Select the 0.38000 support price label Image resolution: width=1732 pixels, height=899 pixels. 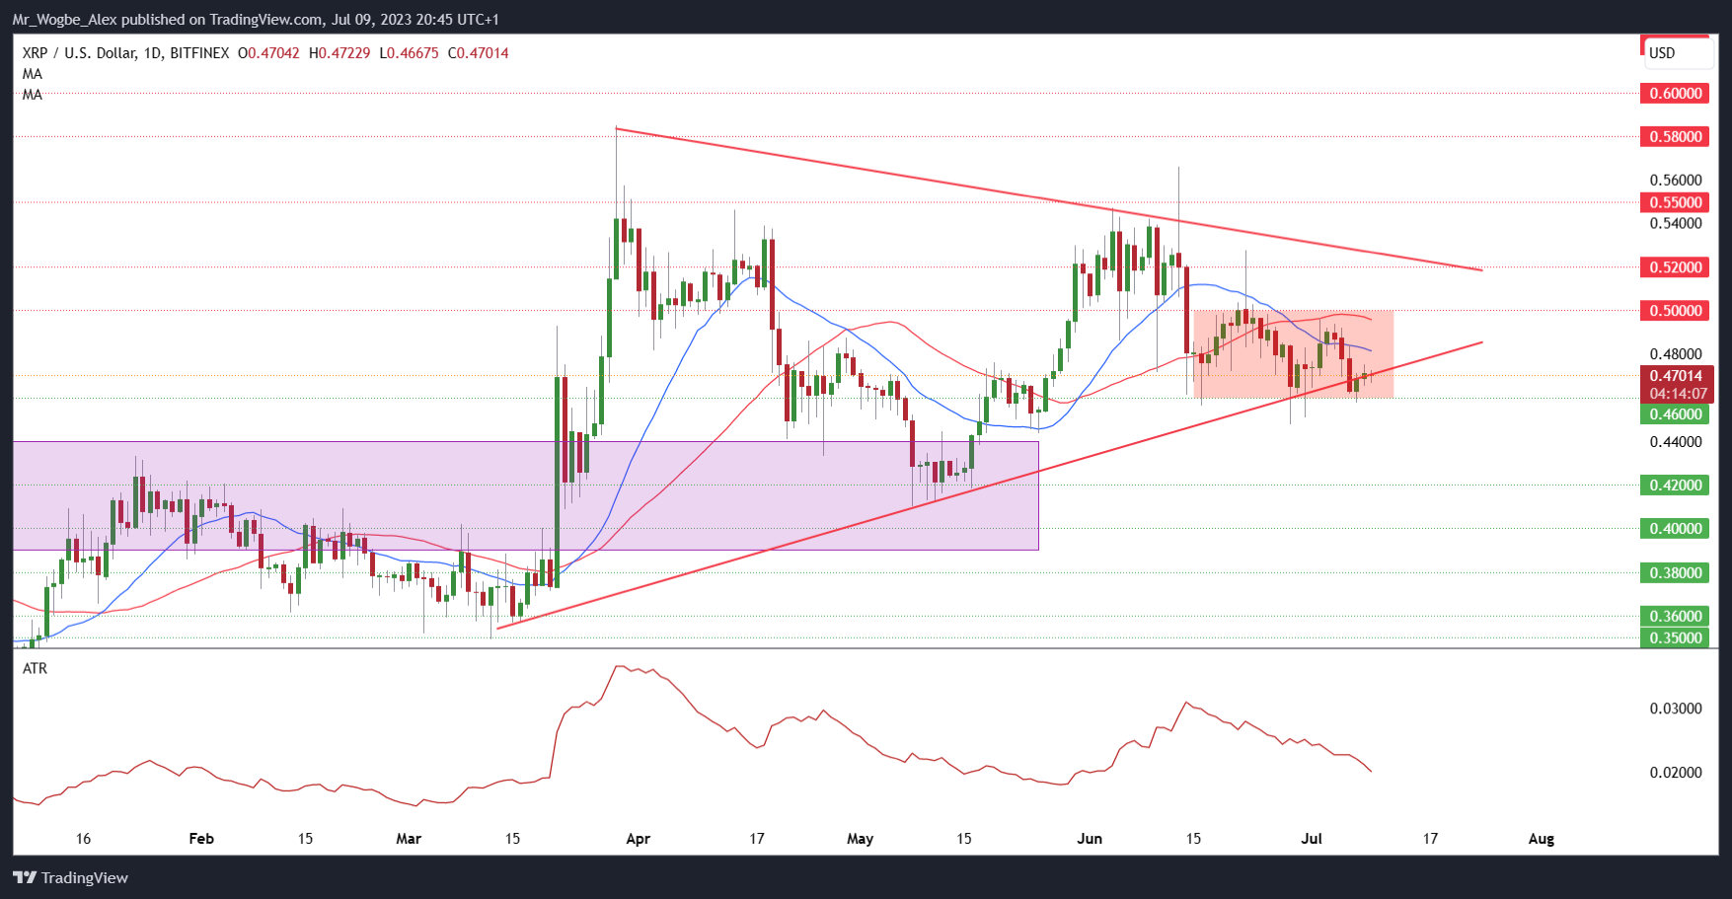coord(1675,572)
